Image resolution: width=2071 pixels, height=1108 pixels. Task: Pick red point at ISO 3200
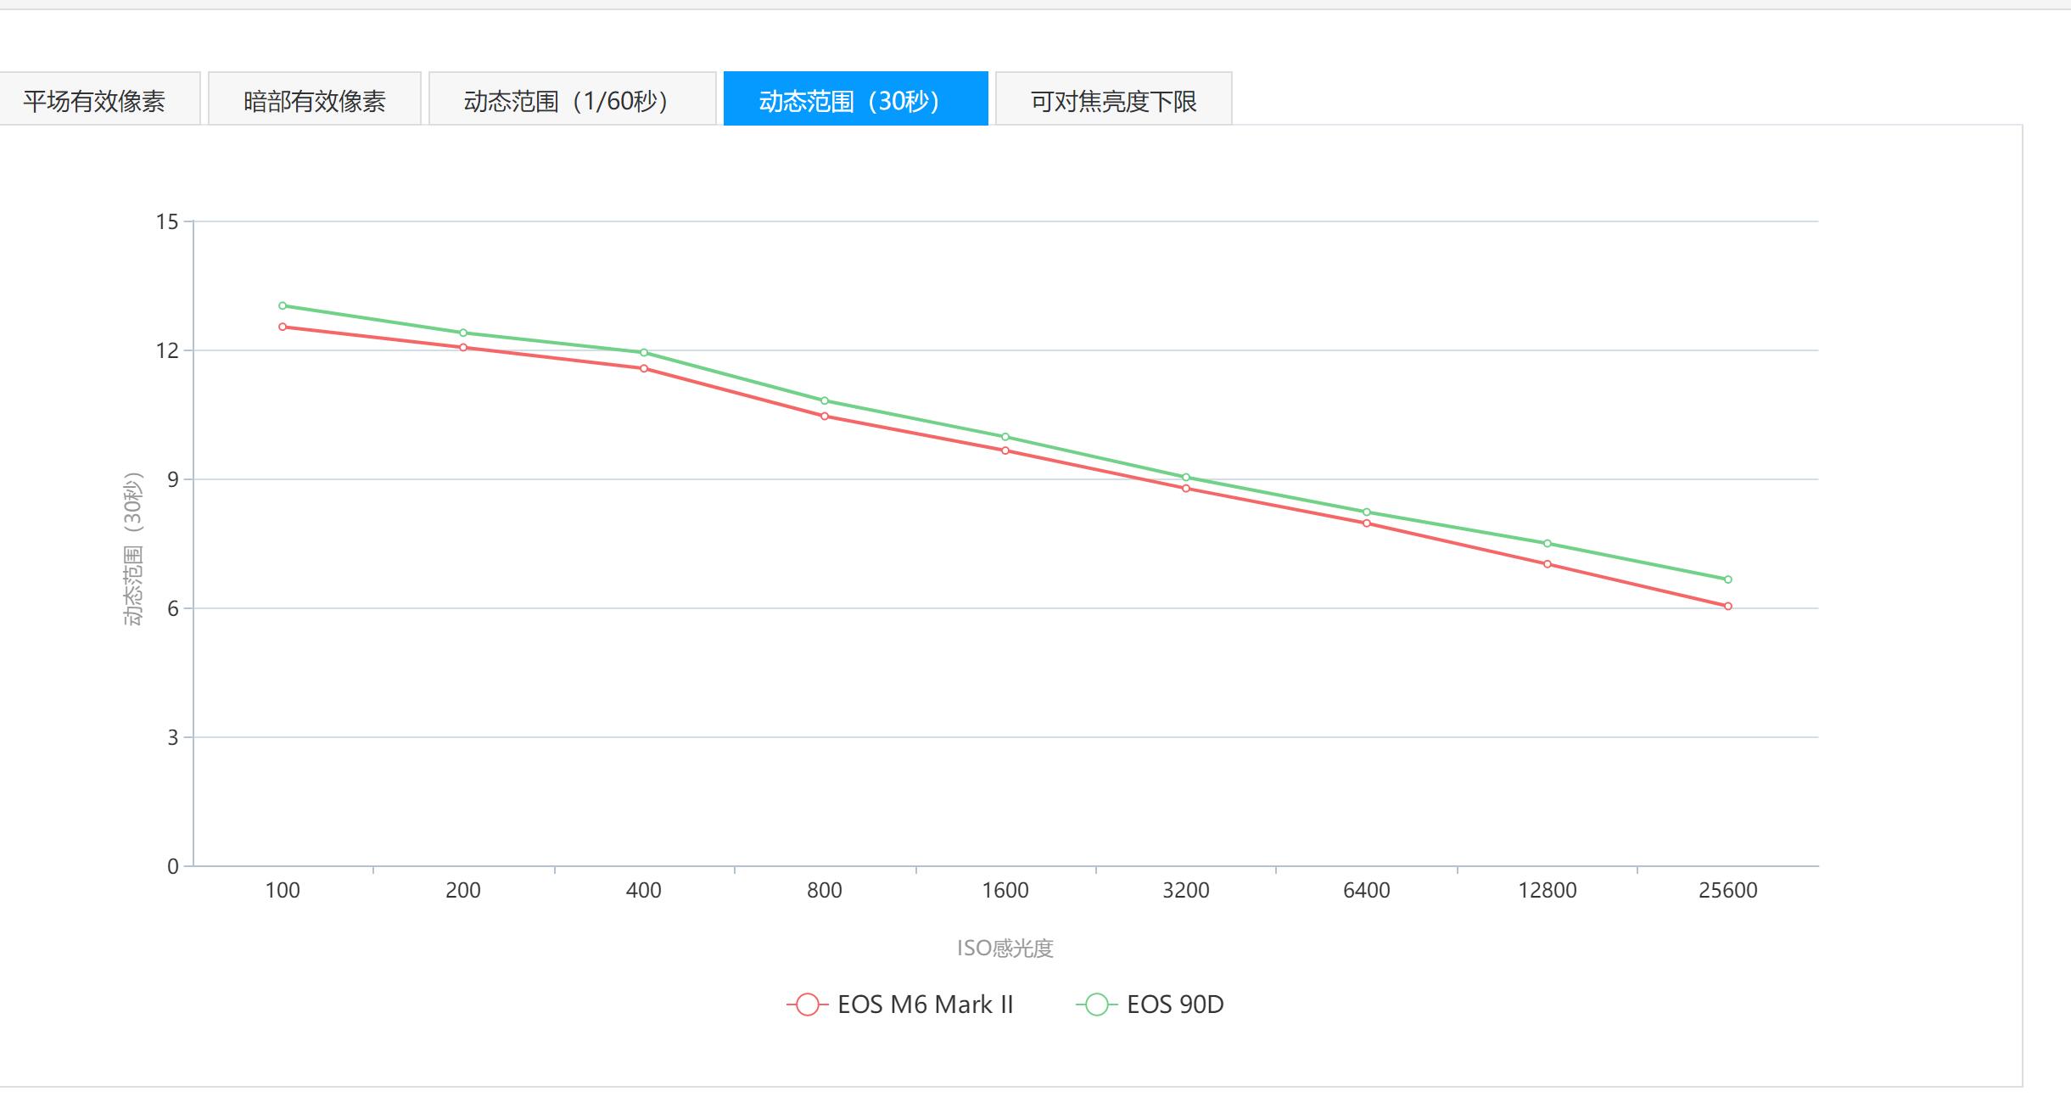[1186, 489]
